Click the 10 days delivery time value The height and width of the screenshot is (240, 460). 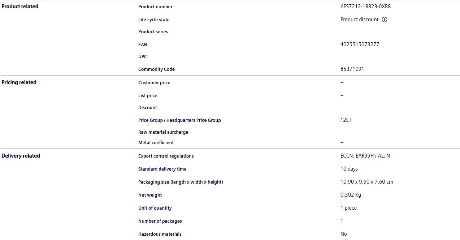point(349,169)
